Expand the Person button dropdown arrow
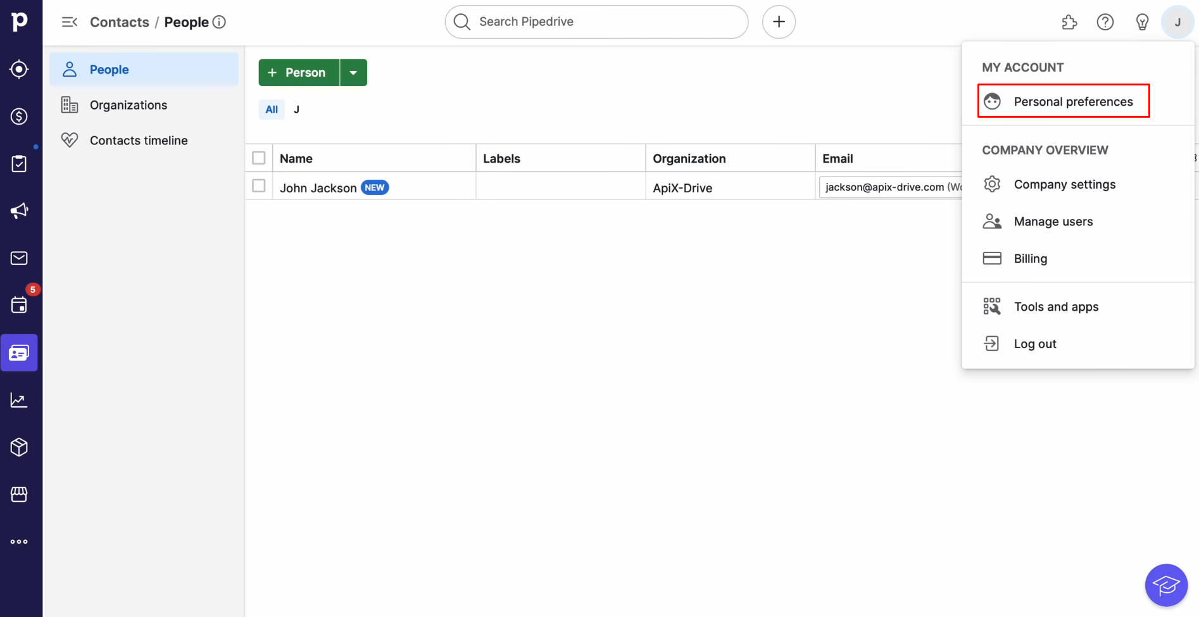 click(x=353, y=72)
